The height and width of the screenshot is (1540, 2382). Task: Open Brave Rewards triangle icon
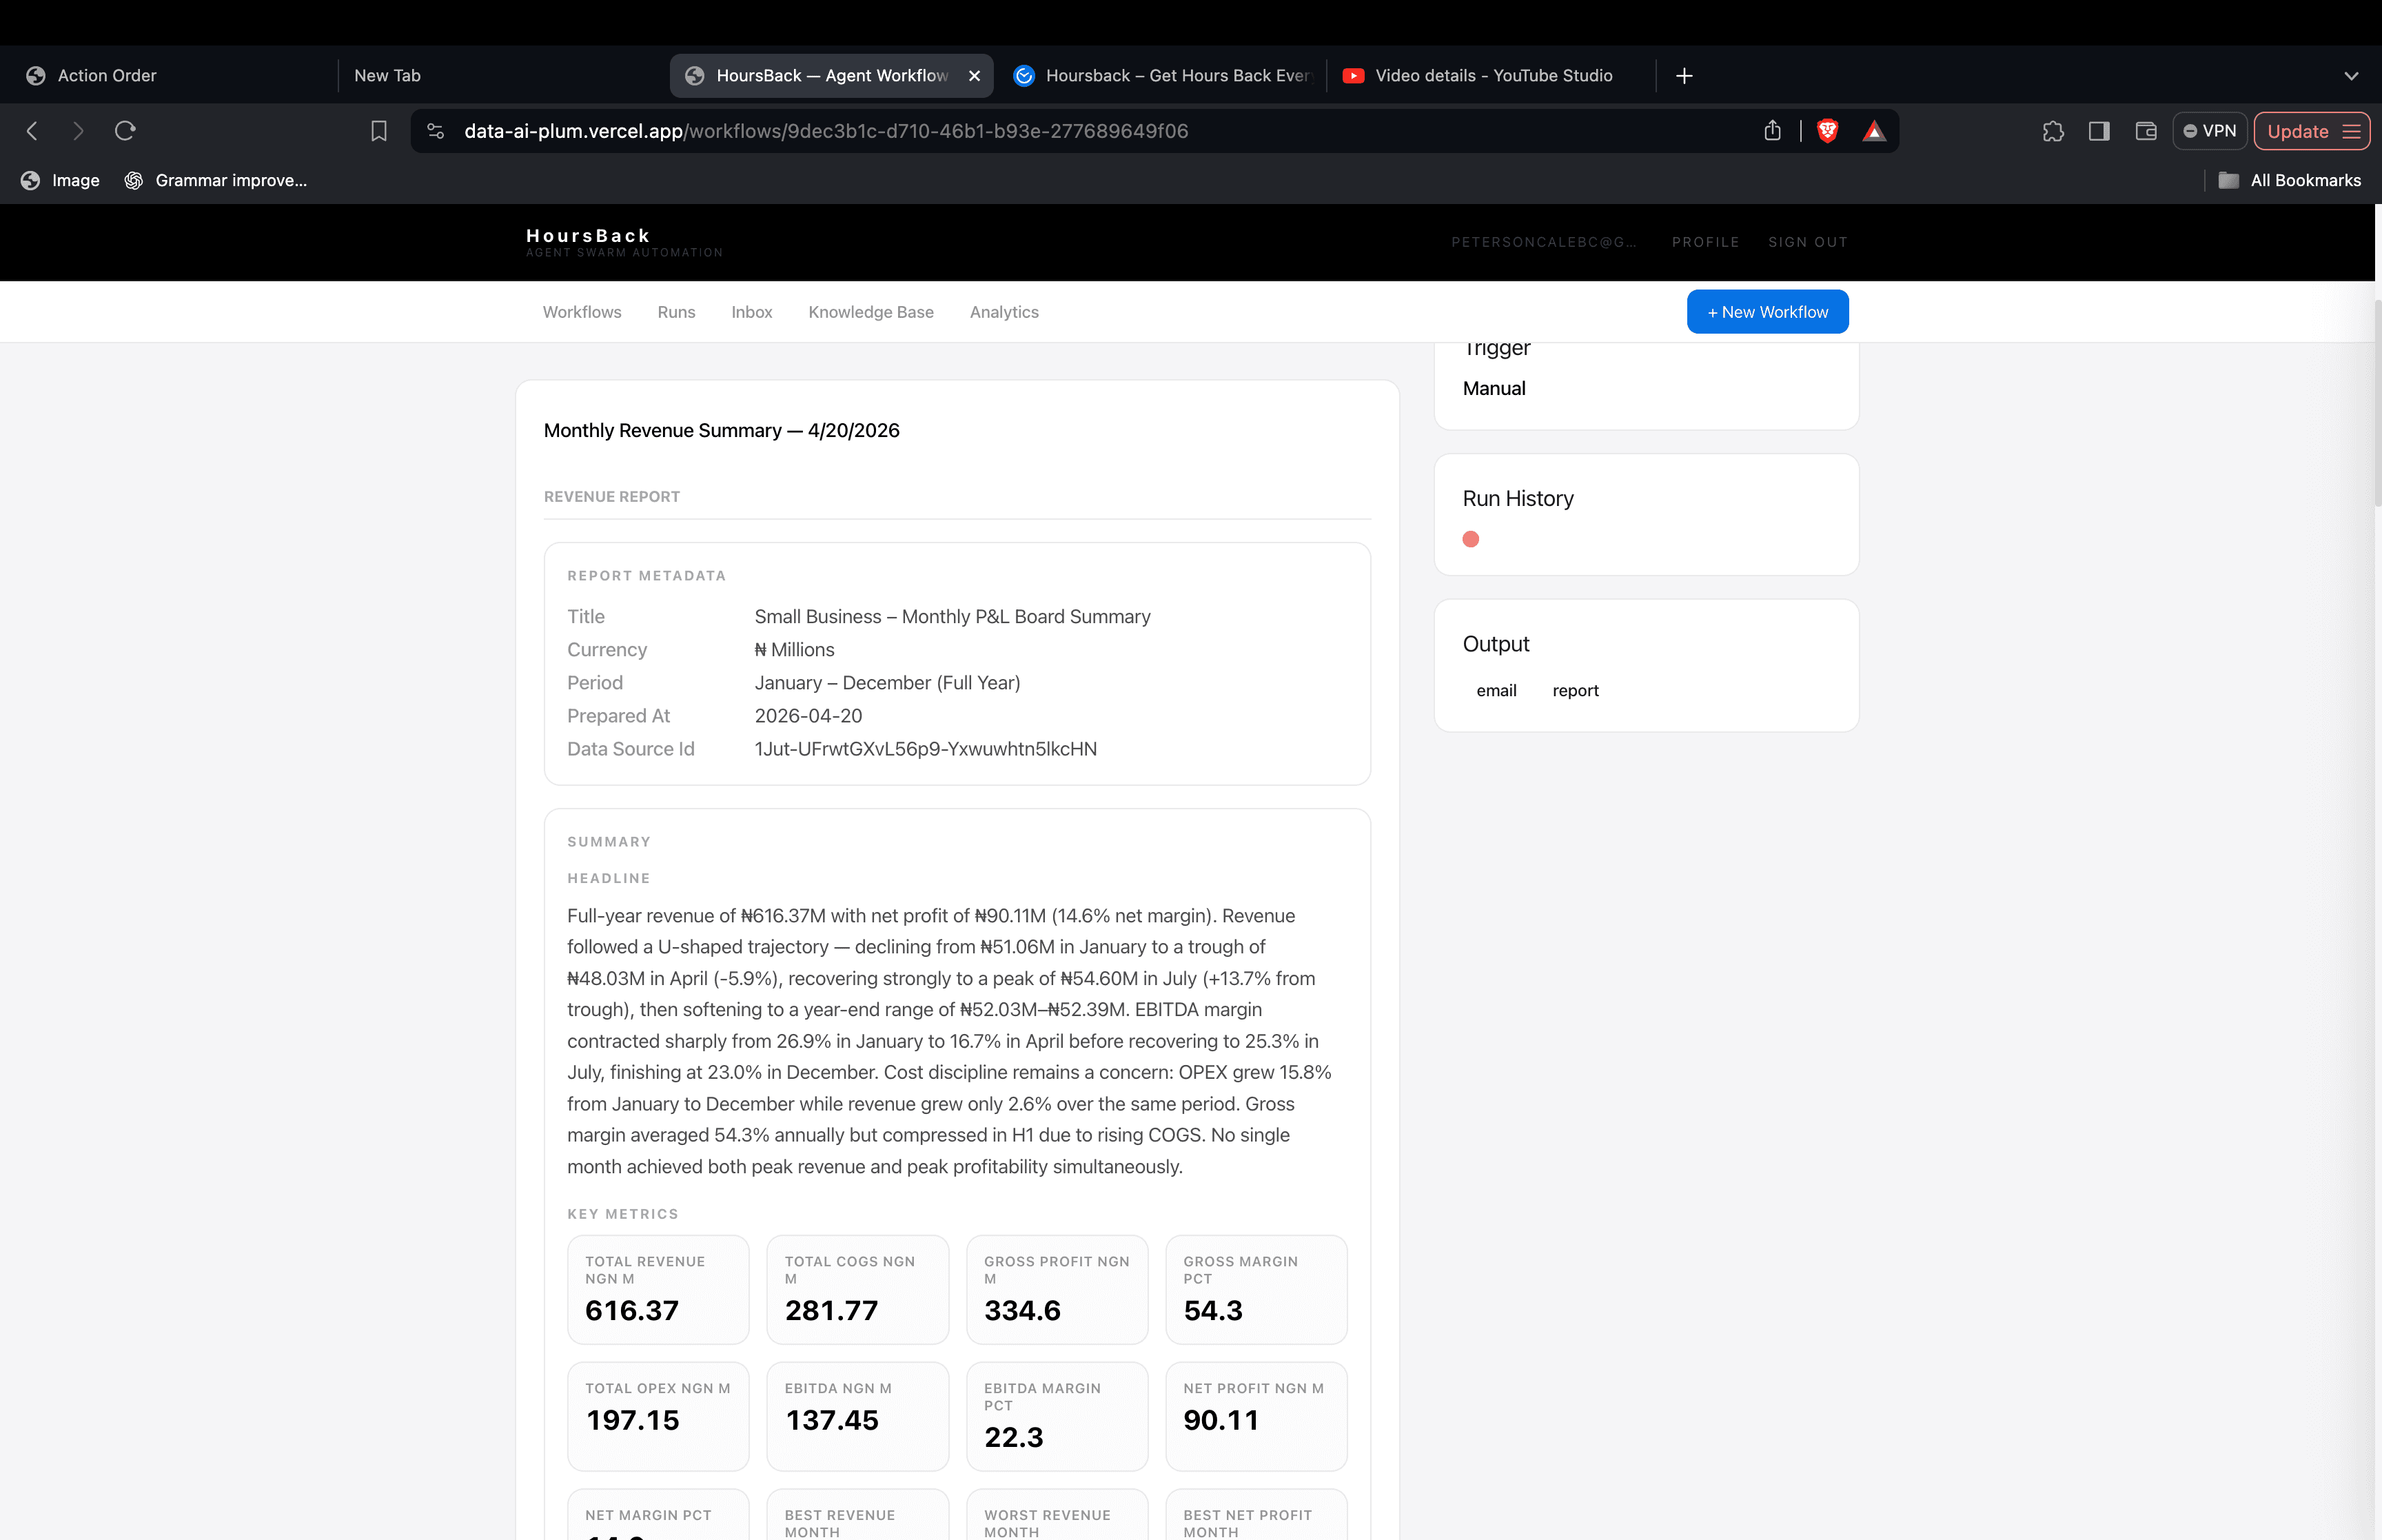[x=1874, y=131]
